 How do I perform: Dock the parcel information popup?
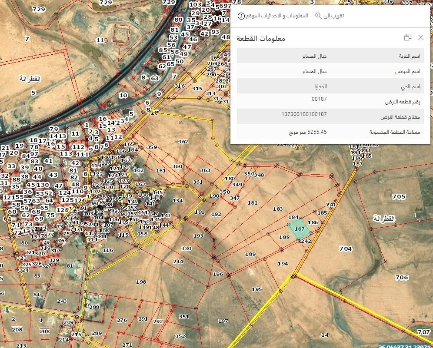pos(407,37)
